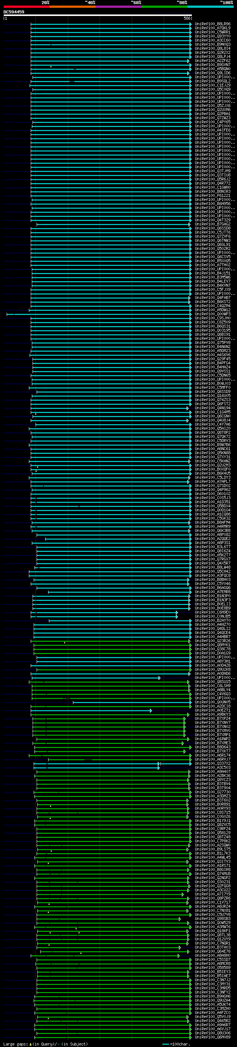The width and height of the screenshot is (237, 1047).
Task: Select the UniRef100_Q00WP3 label
Action: pyautogui.click(x=213, y=314)
